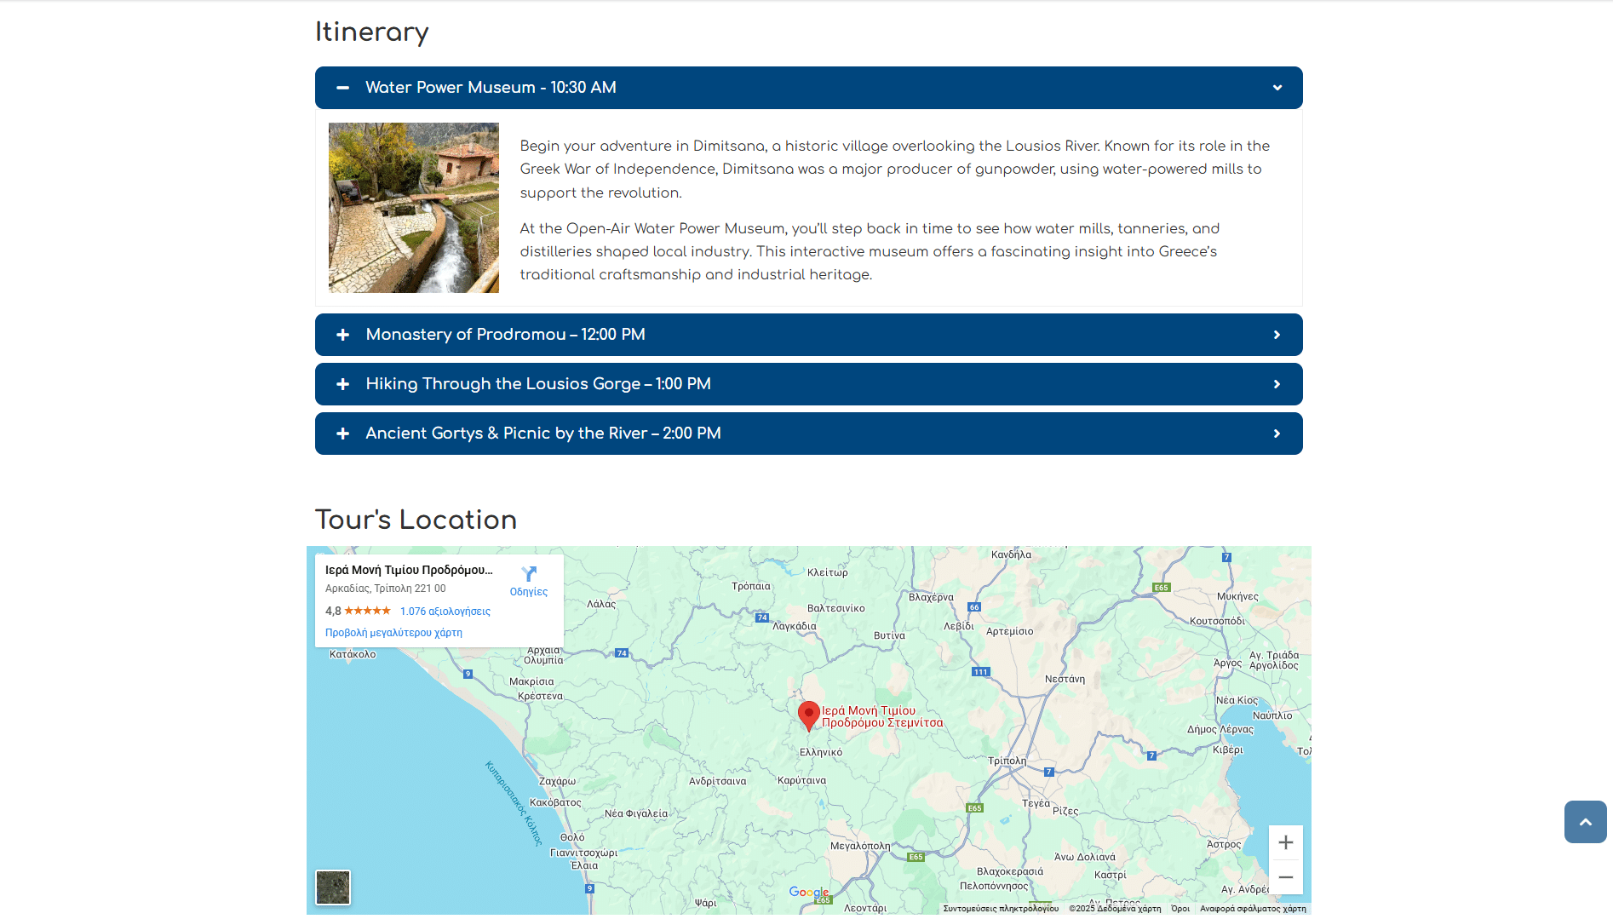Click down chevron on Water Power Museum row
Viewport: 1613px width, 919px height.
(x=1277, y=88)
